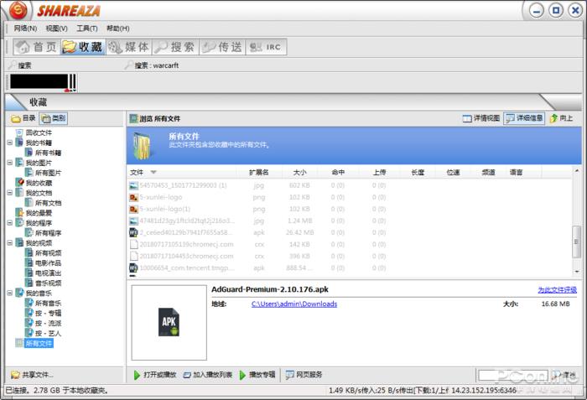Click 加入播放列表 add to playlist
The width and height of the screenshot is (587, 400).
coord(210,374)
